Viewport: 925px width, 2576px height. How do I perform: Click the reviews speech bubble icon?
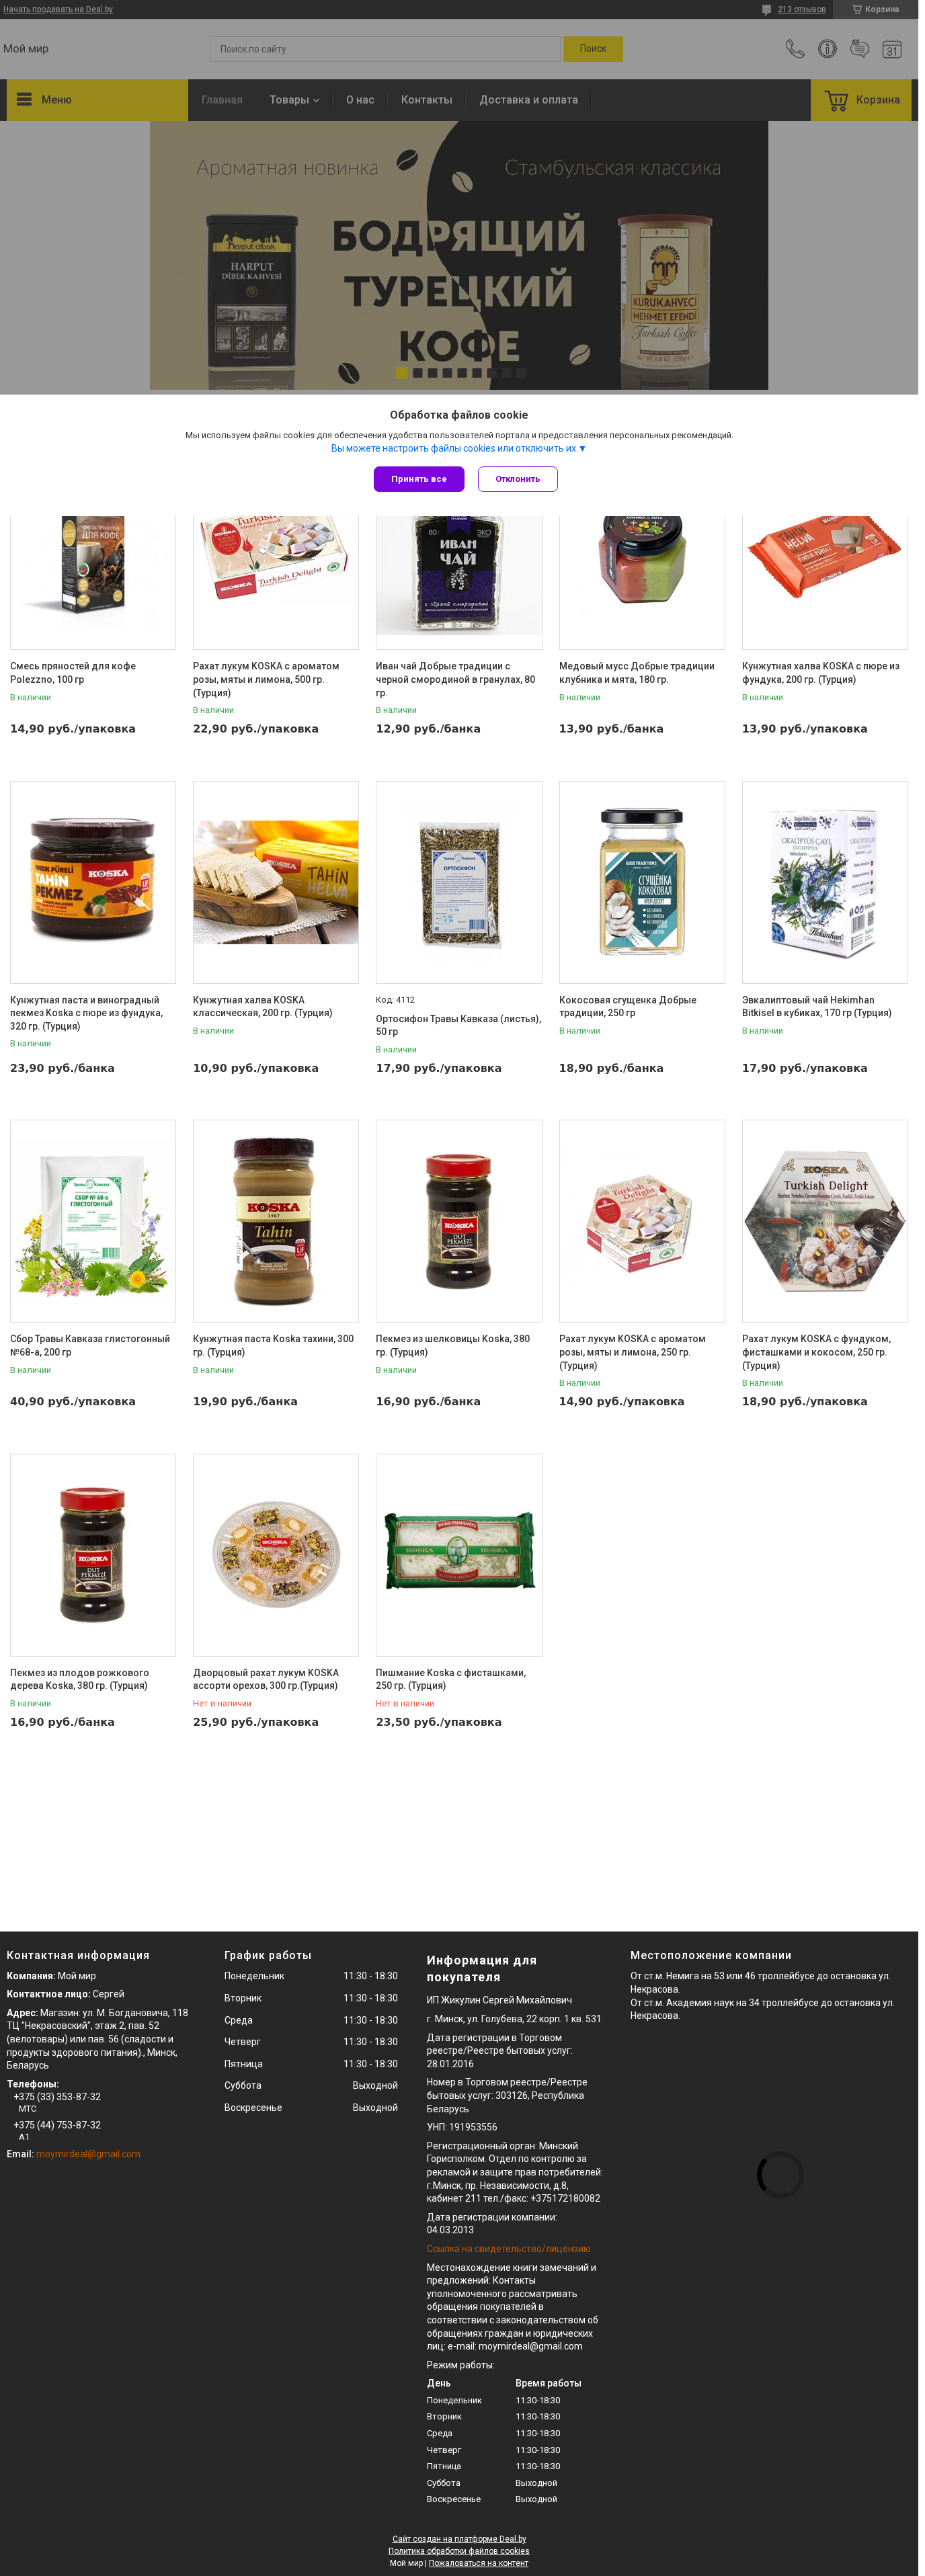[x=859, y=49]
